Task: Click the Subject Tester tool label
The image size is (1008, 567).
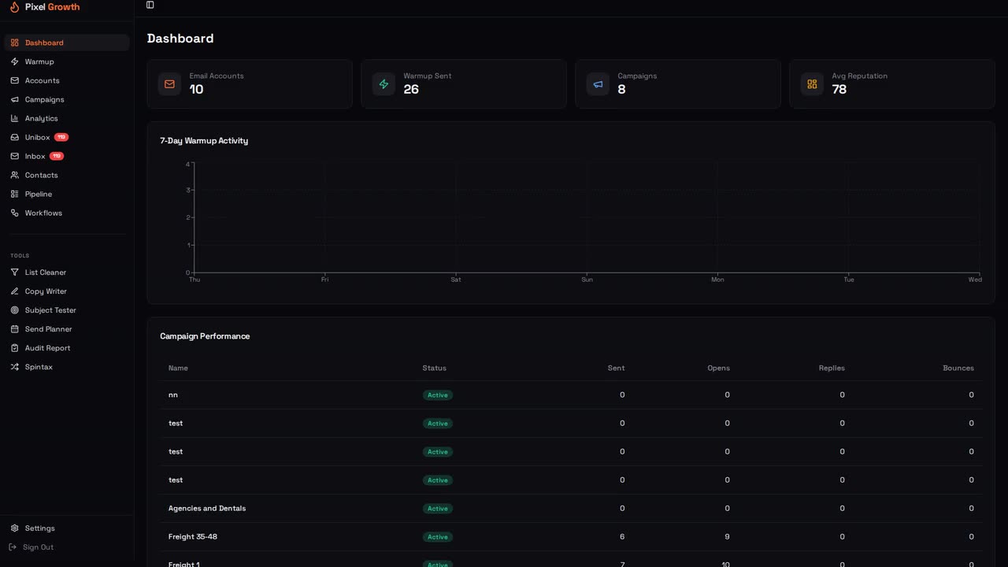Action: (x=50, y=310)
